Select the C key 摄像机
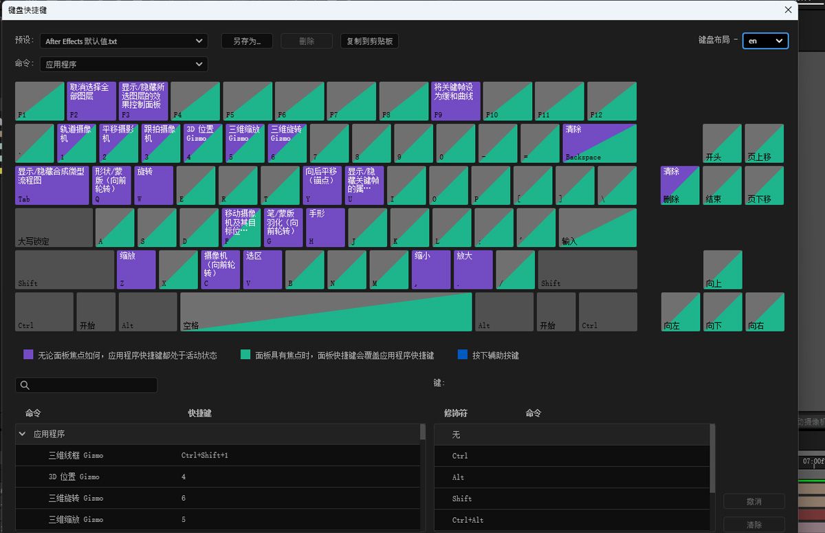This screenshot has width=825, height=533. 221,270
